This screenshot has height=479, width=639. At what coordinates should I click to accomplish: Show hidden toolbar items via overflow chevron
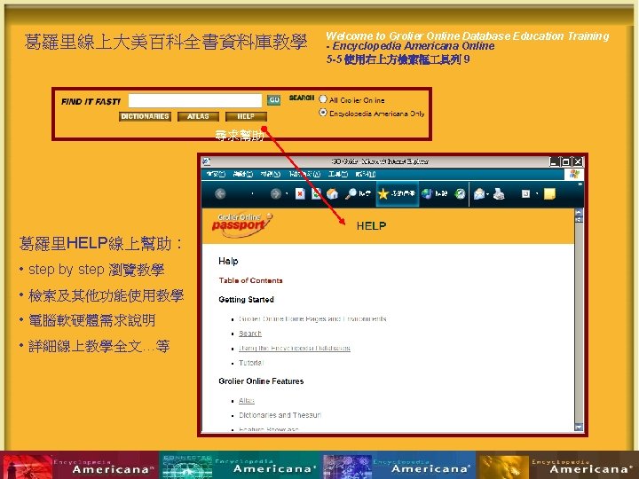[x=580, y=185]
